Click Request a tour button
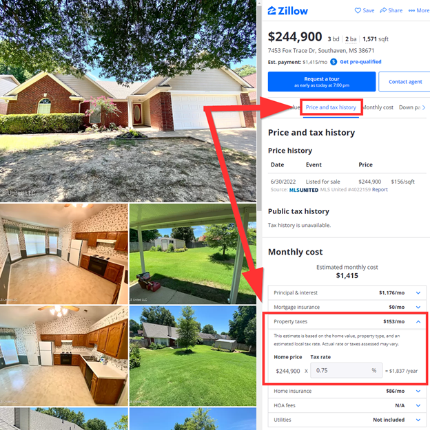Viewport: 430px width, 430px height. point(322,82)
